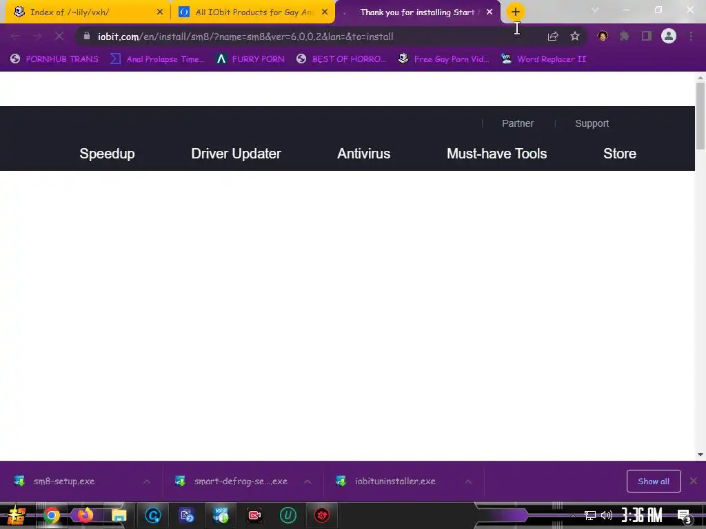Open the avatar extension icon in toolbar

click(x=603, y=36)
